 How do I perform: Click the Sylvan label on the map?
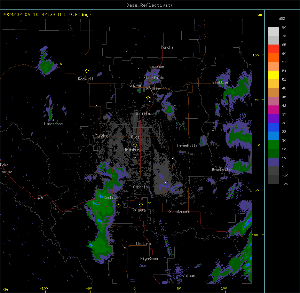tap(136, 85)
